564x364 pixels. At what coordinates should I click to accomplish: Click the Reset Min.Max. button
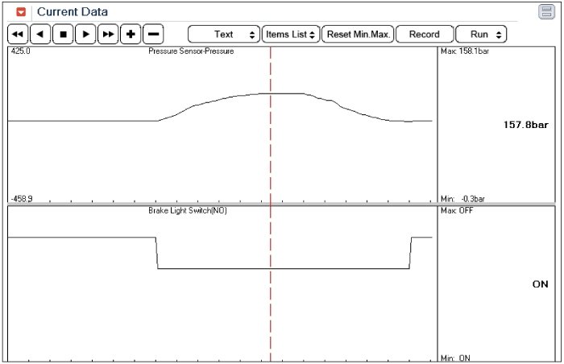[x=359, y=35]
